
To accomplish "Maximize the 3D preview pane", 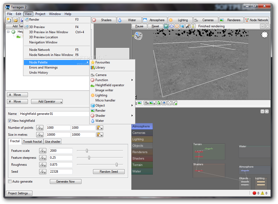I will [x=262, y=26].
